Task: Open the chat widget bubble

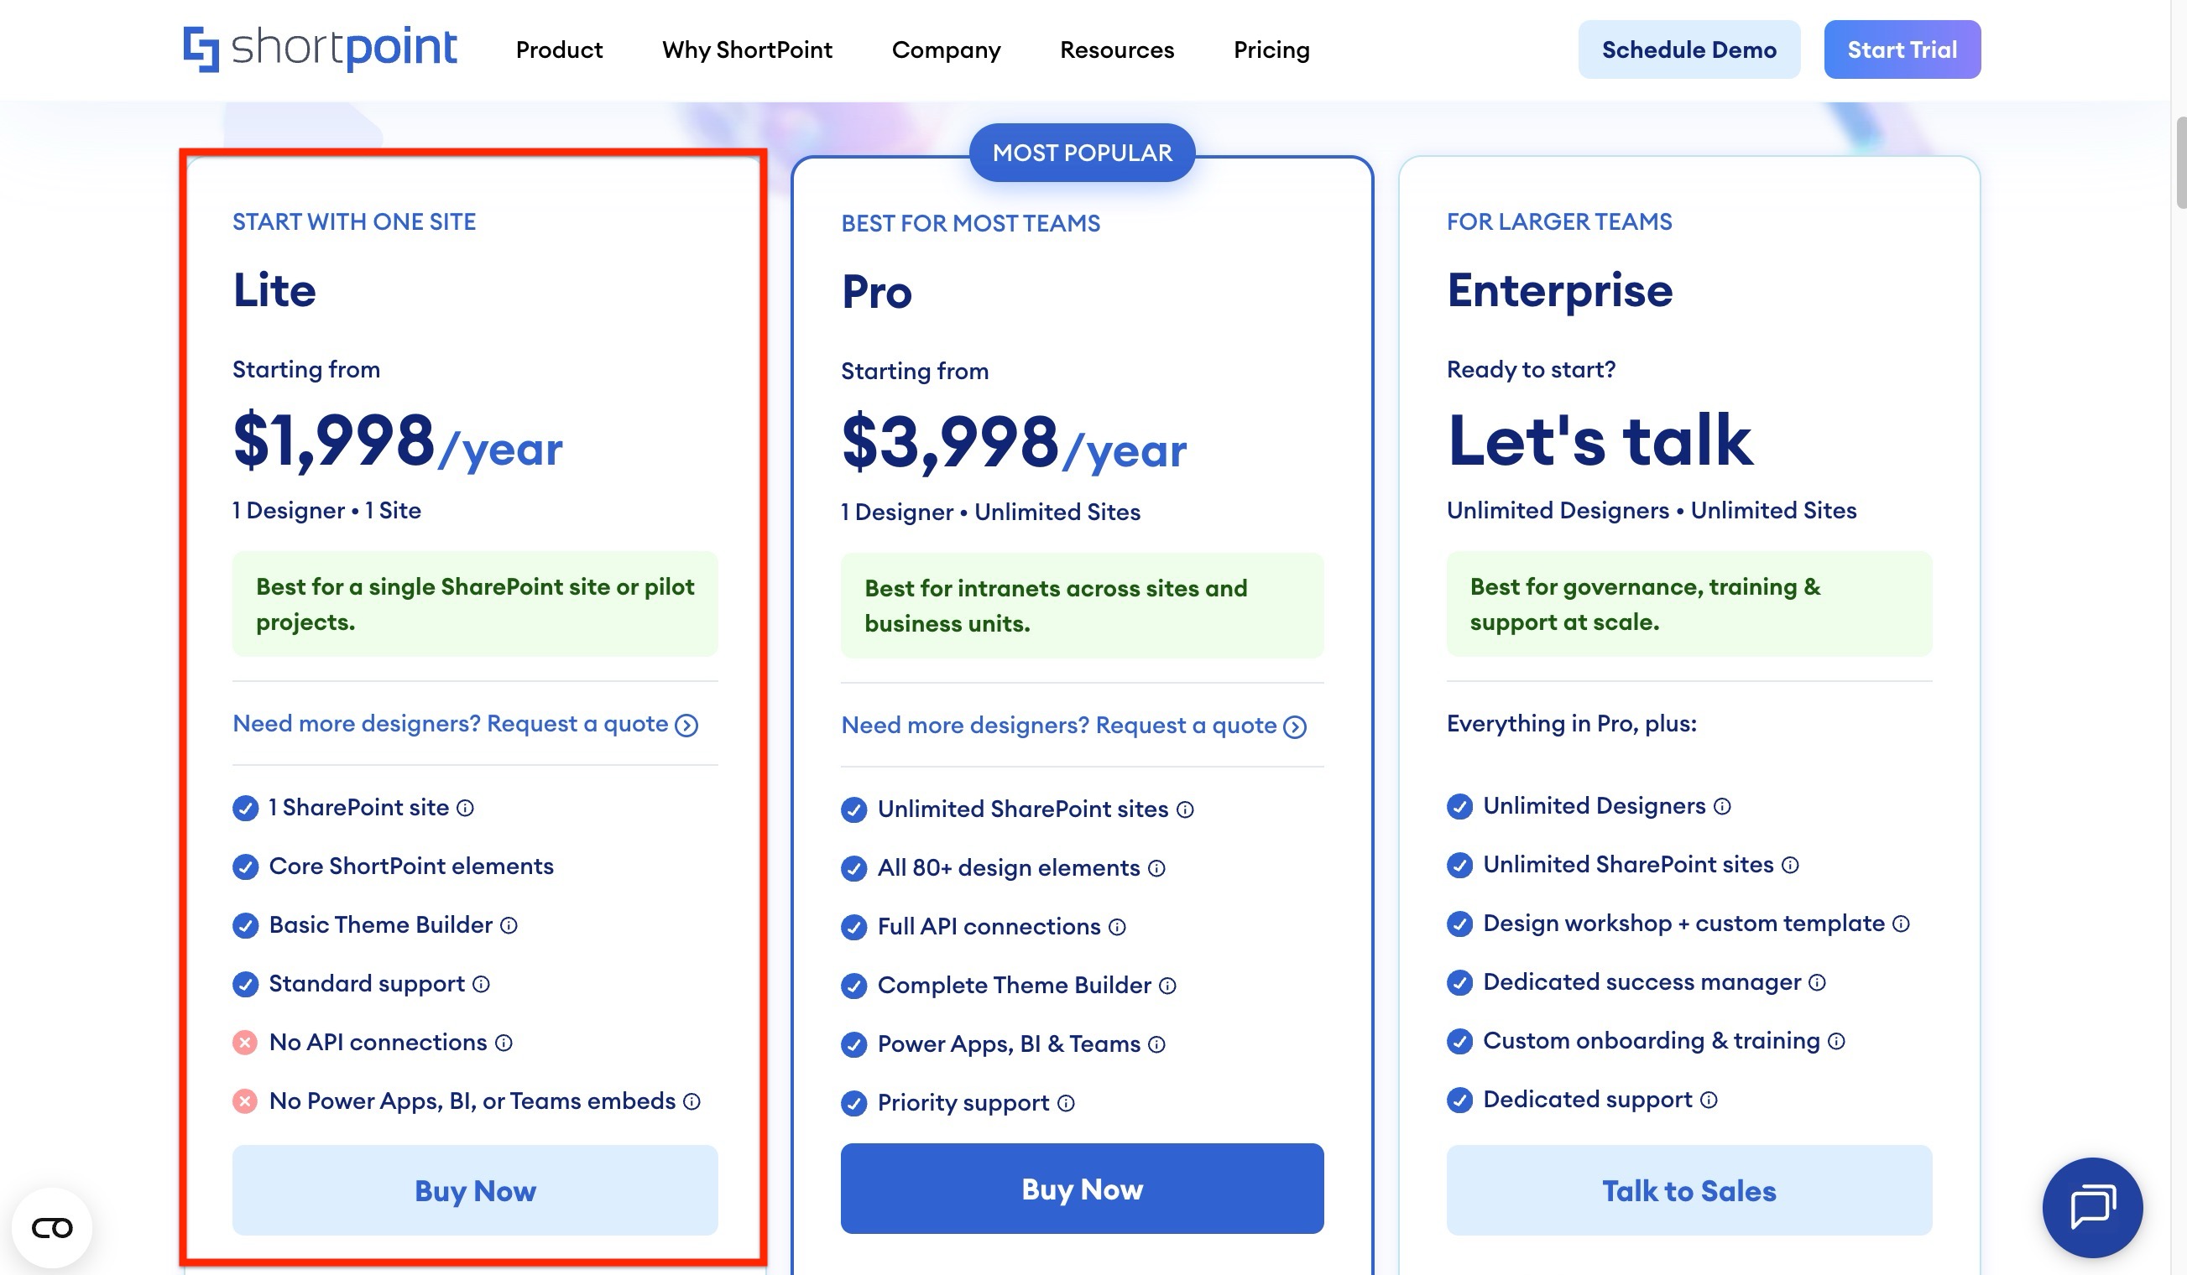Action: pyautogui.click(x=2091, y=1208)
